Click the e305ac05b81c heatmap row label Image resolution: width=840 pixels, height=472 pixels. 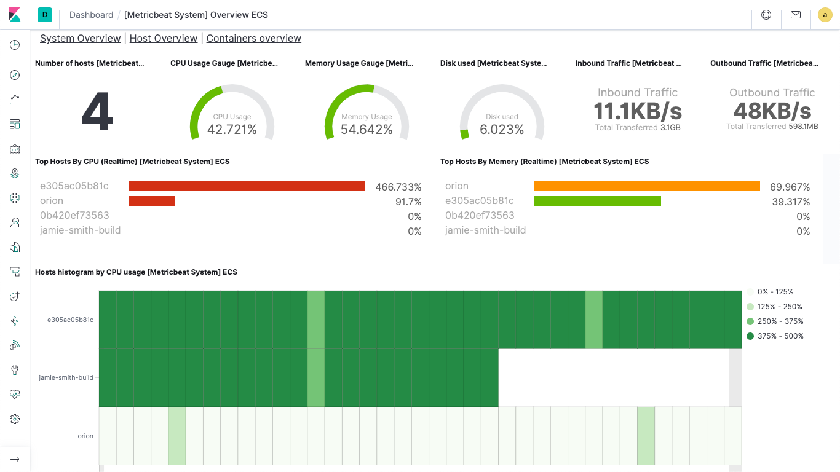point(70,320)
